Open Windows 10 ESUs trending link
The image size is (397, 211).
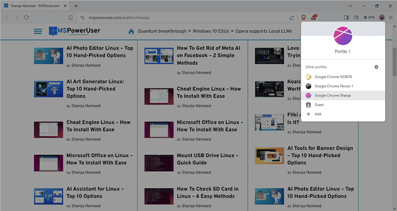tap(210, 31)
